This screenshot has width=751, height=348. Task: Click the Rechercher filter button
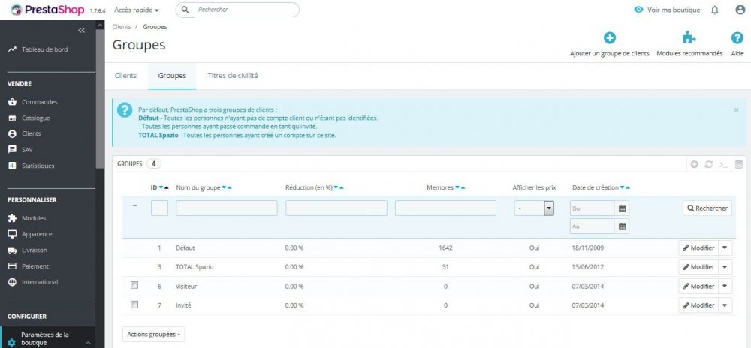(x=707, y=208)
